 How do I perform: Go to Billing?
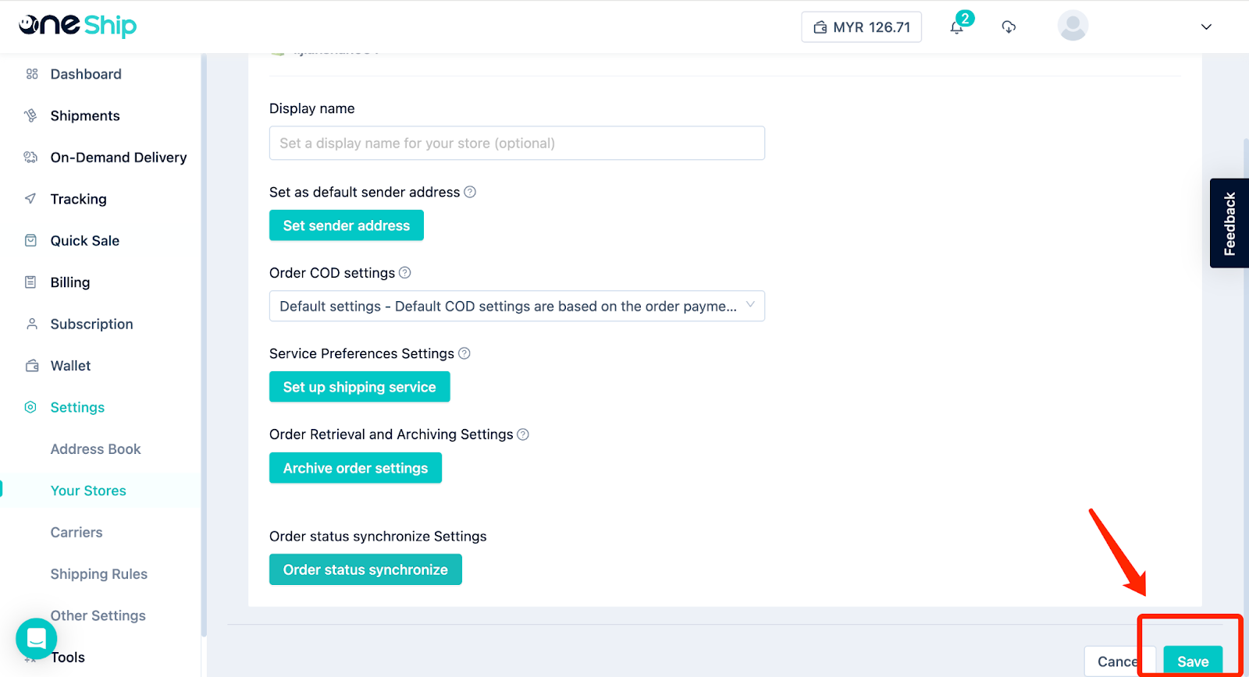(x=70, y=282)
